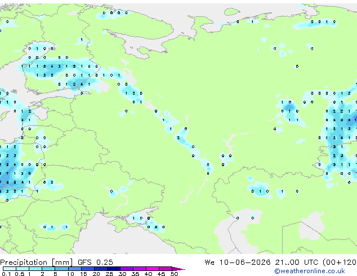This screenshot has height=276, width=357.
Task: Select the magenta legend swatch between 45 and 50
Action: (166, 269)
